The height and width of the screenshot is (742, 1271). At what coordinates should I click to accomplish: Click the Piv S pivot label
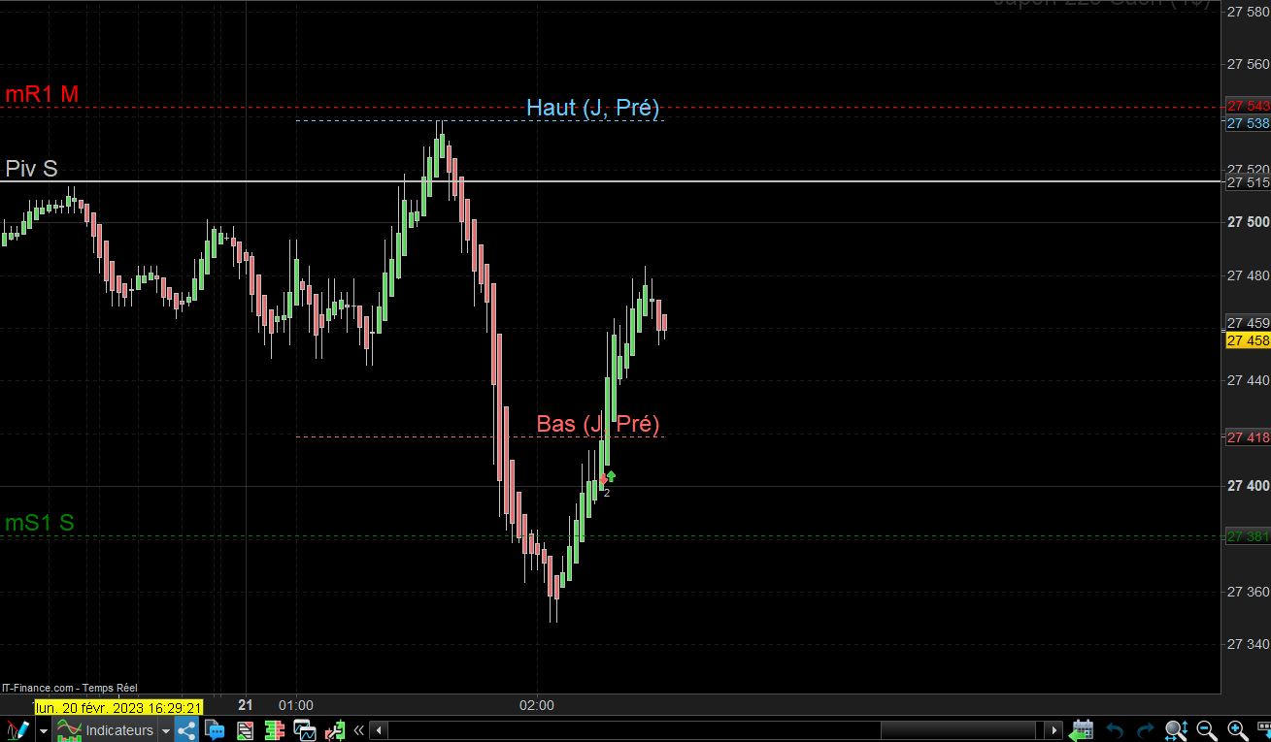(x=31, y=169)
